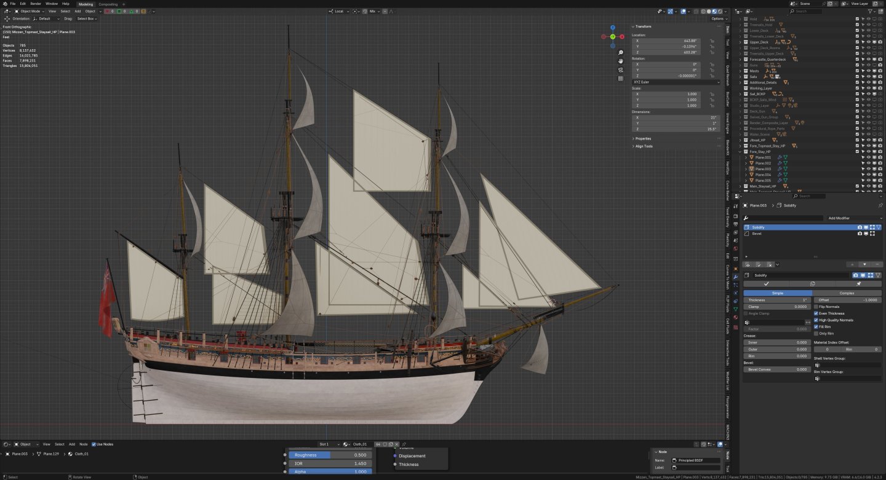Select Plane.003 in the outliner
This screenshot has width=886, height=480.
(763, 169)
